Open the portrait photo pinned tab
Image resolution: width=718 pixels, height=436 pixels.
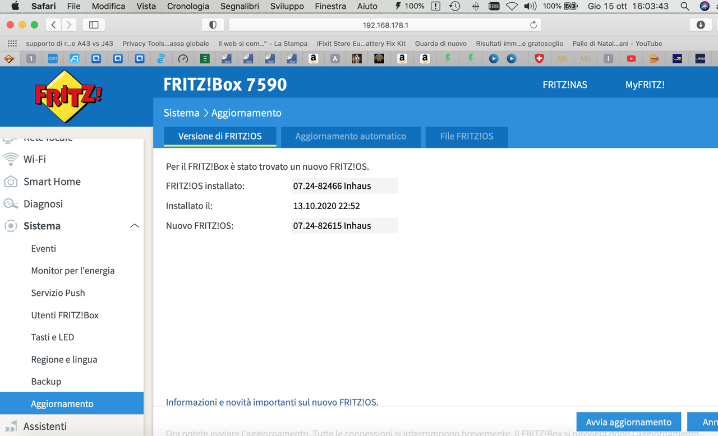357,58
